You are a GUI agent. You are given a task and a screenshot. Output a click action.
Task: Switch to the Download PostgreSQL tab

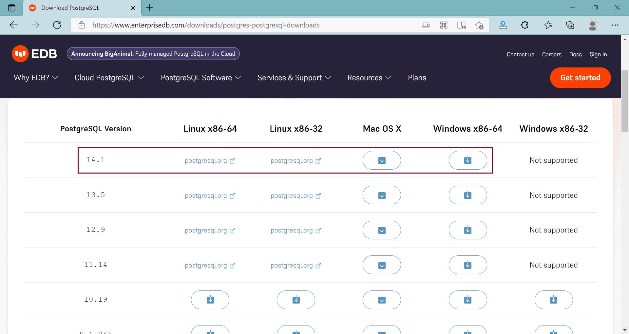pyautogui.click(x=70, y=8)
